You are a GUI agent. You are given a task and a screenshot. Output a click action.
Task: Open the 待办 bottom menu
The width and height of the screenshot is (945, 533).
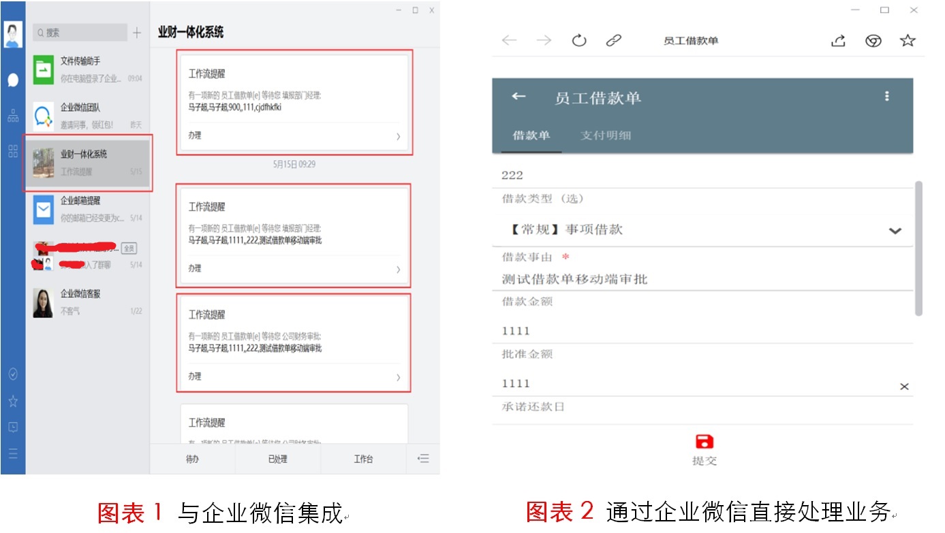(x=192, y=459)
